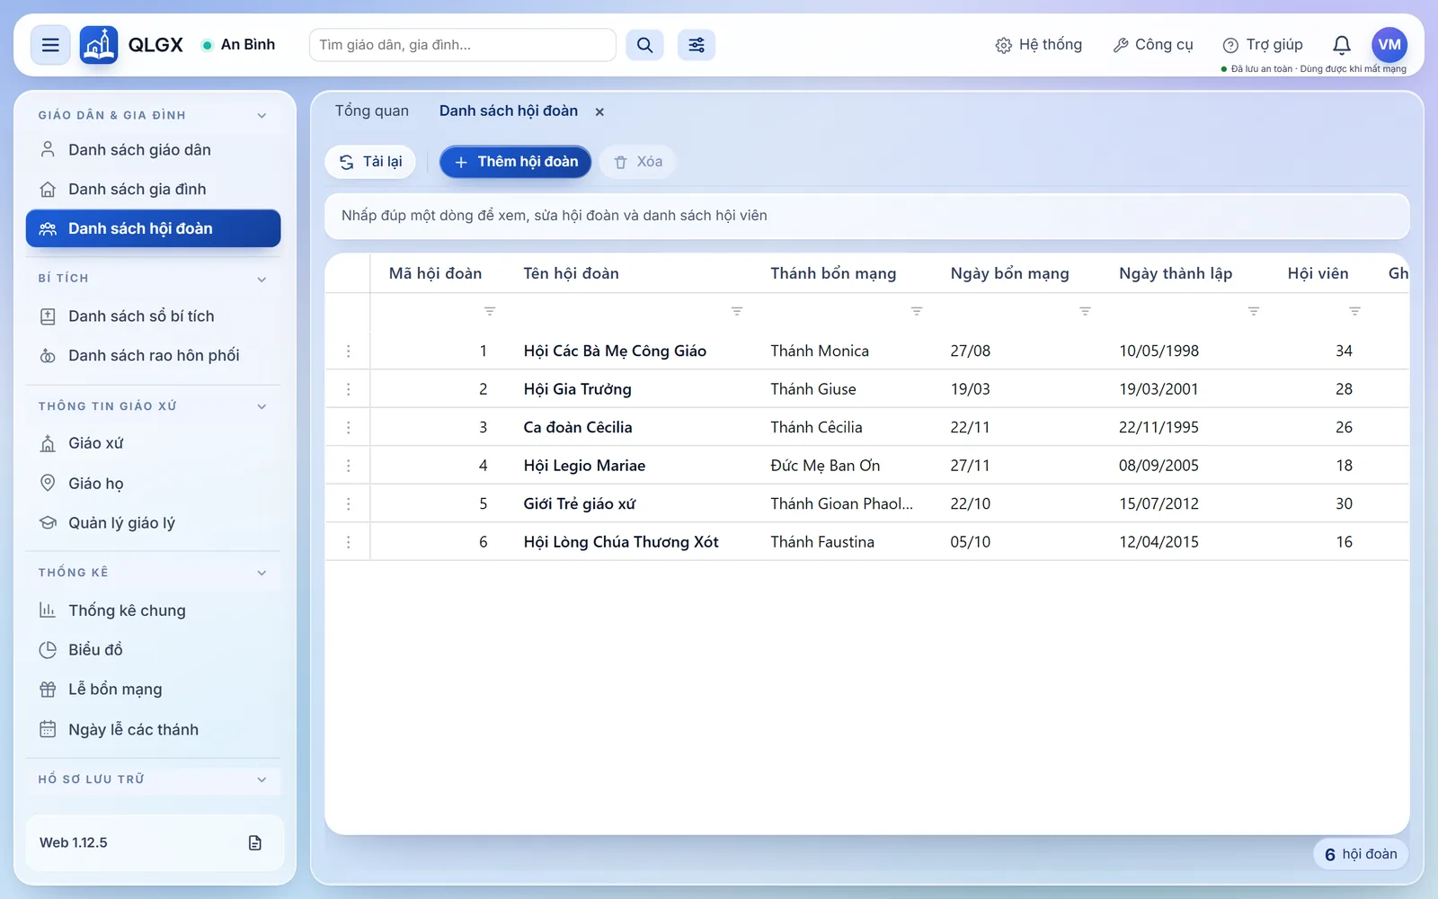Filter the Hội viên column
This screenshot has height=899, width=1438.
1355,311
